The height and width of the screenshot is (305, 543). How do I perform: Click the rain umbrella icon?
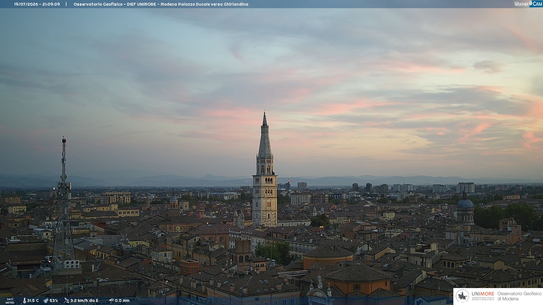coord(111,300)
